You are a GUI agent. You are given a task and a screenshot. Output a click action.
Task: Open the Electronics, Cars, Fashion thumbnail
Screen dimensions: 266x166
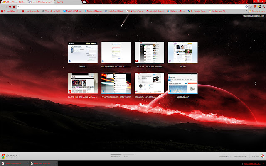coord(149,83)
